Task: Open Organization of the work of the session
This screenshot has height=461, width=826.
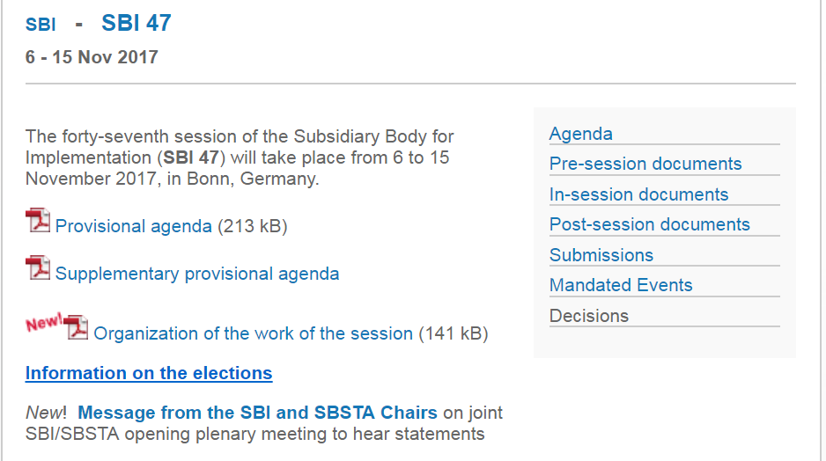Action: 253,333
